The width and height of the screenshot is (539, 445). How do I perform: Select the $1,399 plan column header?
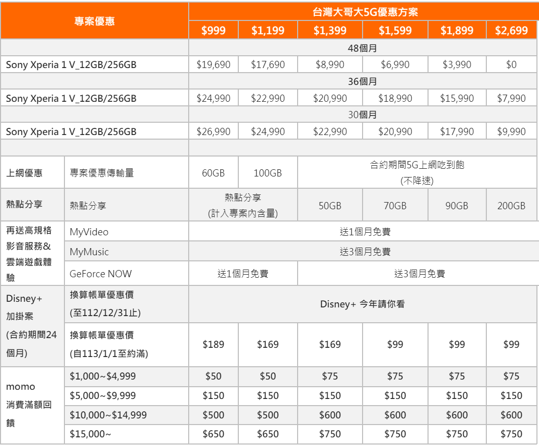pyautogui.click(x=330, y=30)
